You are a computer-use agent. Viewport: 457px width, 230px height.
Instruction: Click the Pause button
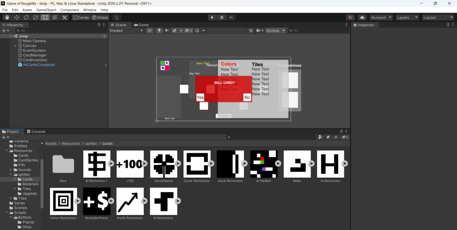222,17
